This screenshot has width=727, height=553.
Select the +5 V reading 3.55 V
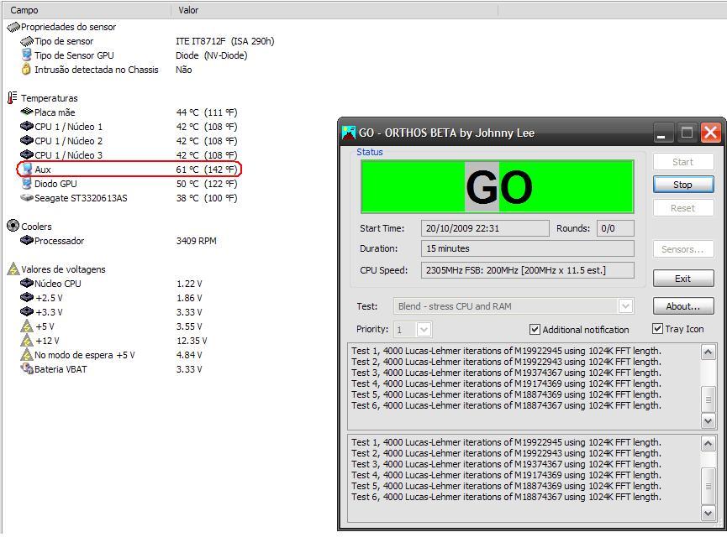tap(189, 326)
